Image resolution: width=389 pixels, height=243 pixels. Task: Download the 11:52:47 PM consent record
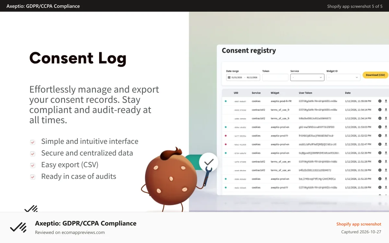point(386,144)
